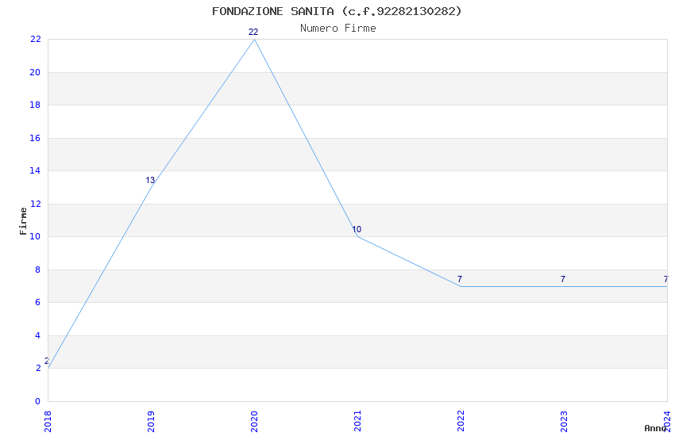Click y-axis tick value 12
675x436 pixels.
tap(35, 204)
